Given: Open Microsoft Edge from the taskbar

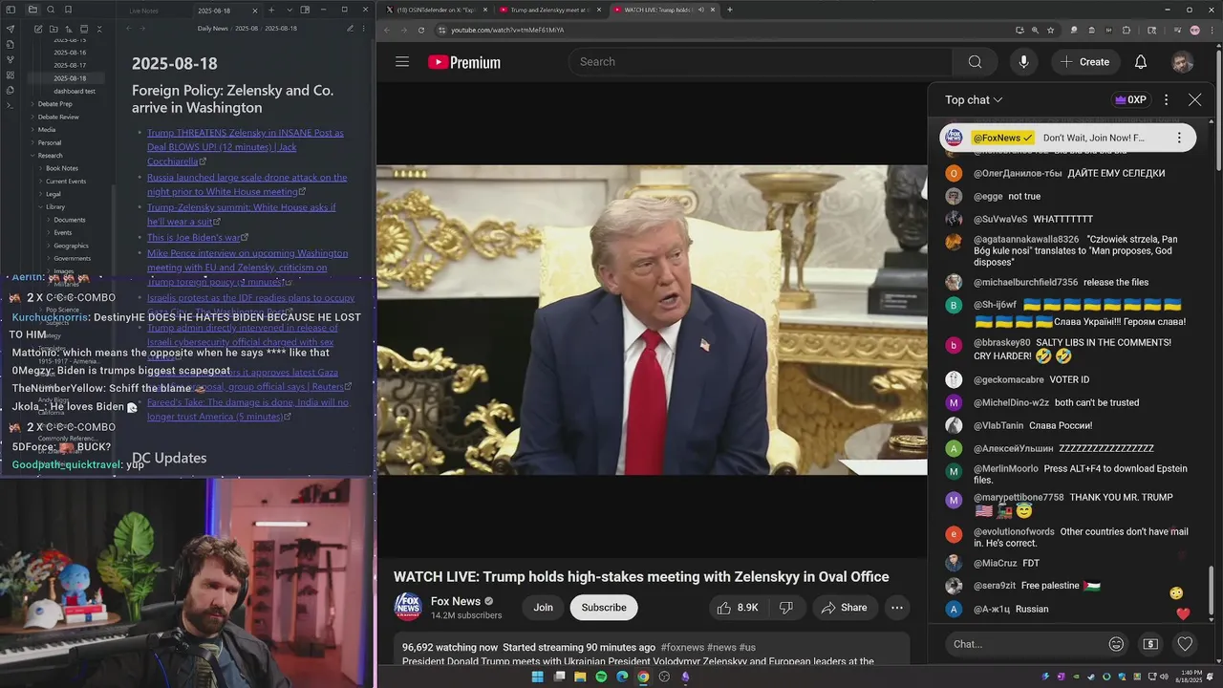Looking at the screenshot, I should [622, 677].
